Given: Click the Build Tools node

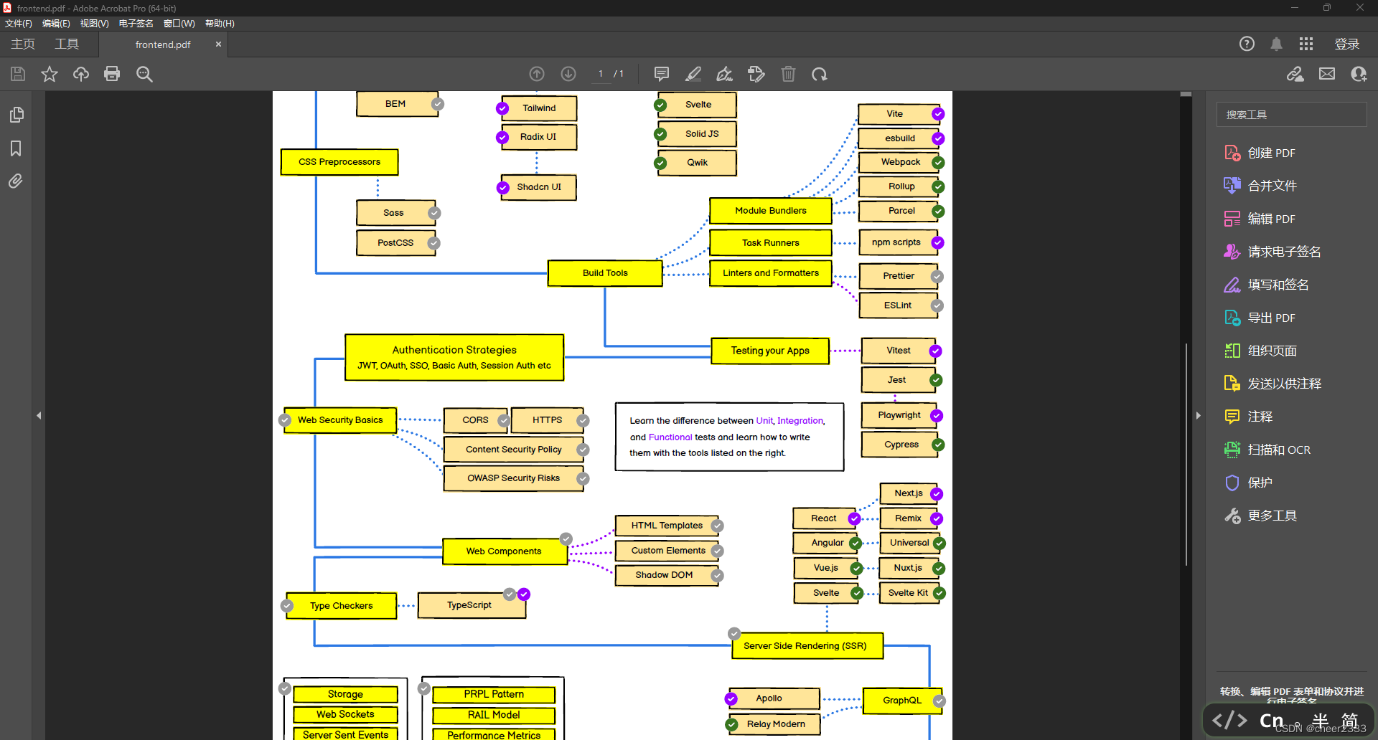Looking at the screenshot, I should coord(605,273).
